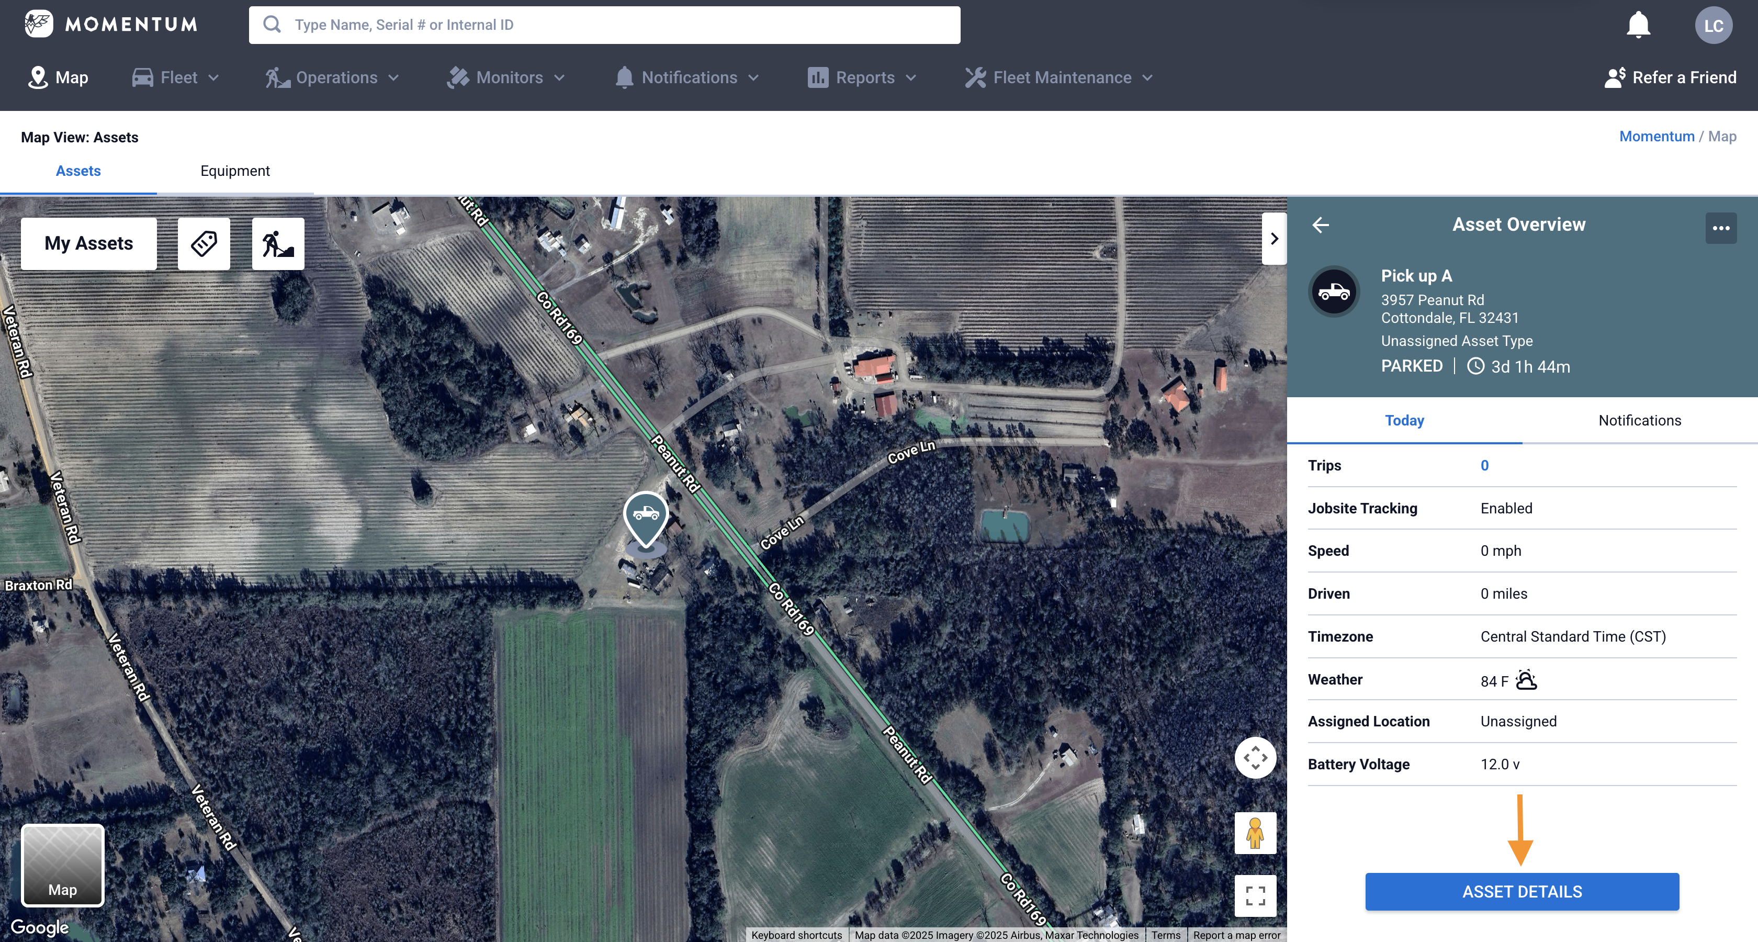
Task: Click the asset search input field
Action: tap(604, 25)
